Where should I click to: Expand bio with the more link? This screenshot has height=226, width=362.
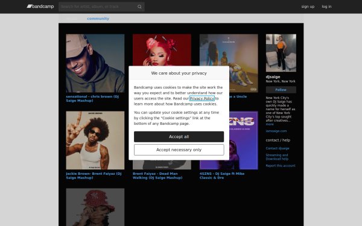click(x=270, y=124)
